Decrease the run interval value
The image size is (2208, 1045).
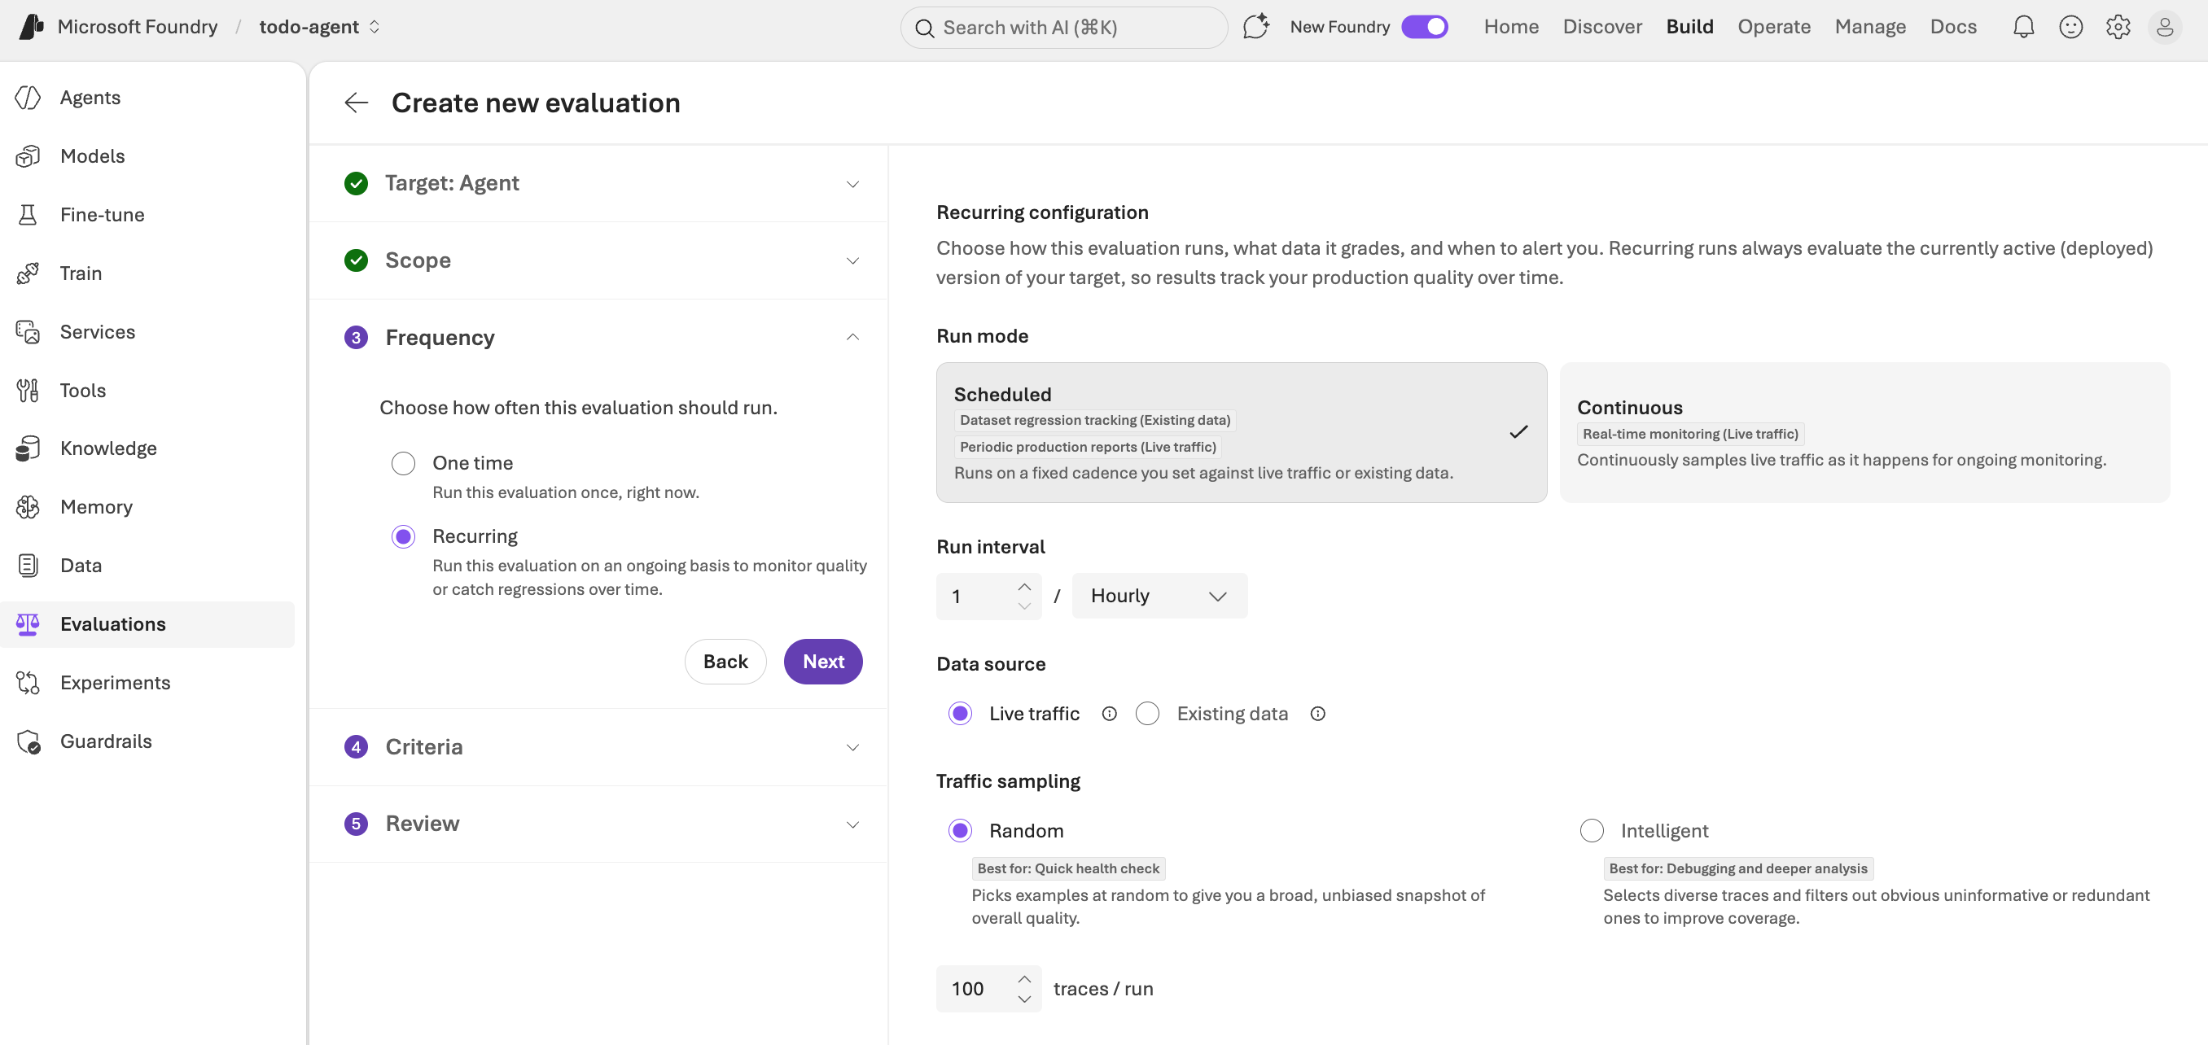pyautogui.click(x=1024, y=606)
